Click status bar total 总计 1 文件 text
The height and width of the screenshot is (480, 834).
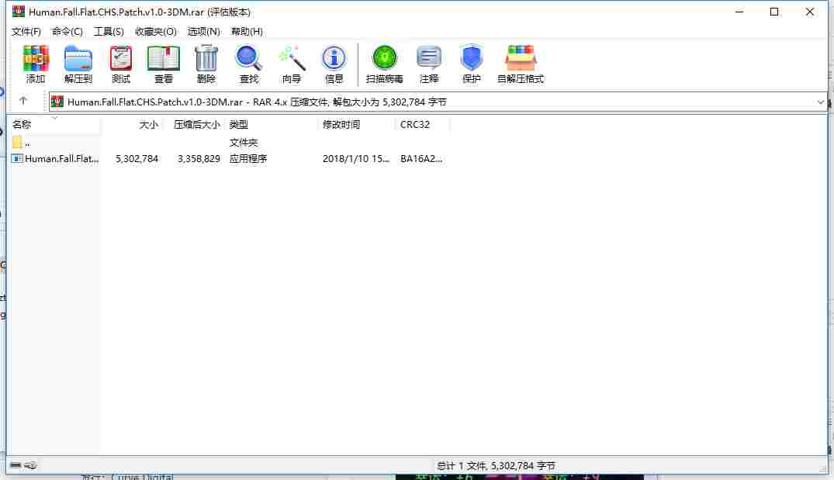tap(496, 465)
